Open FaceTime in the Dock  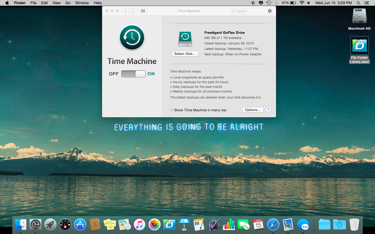(x=243, y=224)
